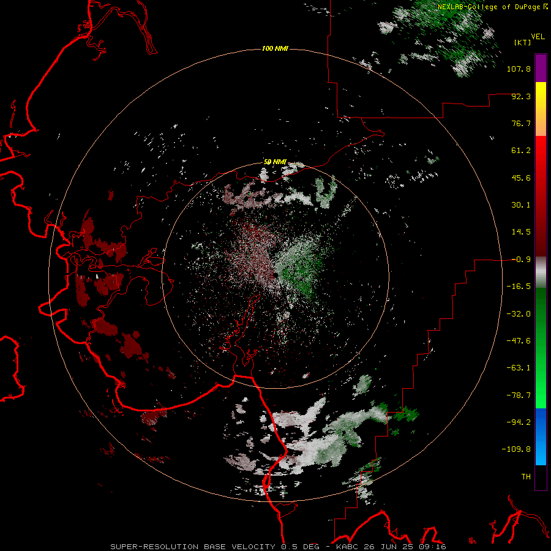Click the 76.7 velocity scale value

click(x=521, y=123)
